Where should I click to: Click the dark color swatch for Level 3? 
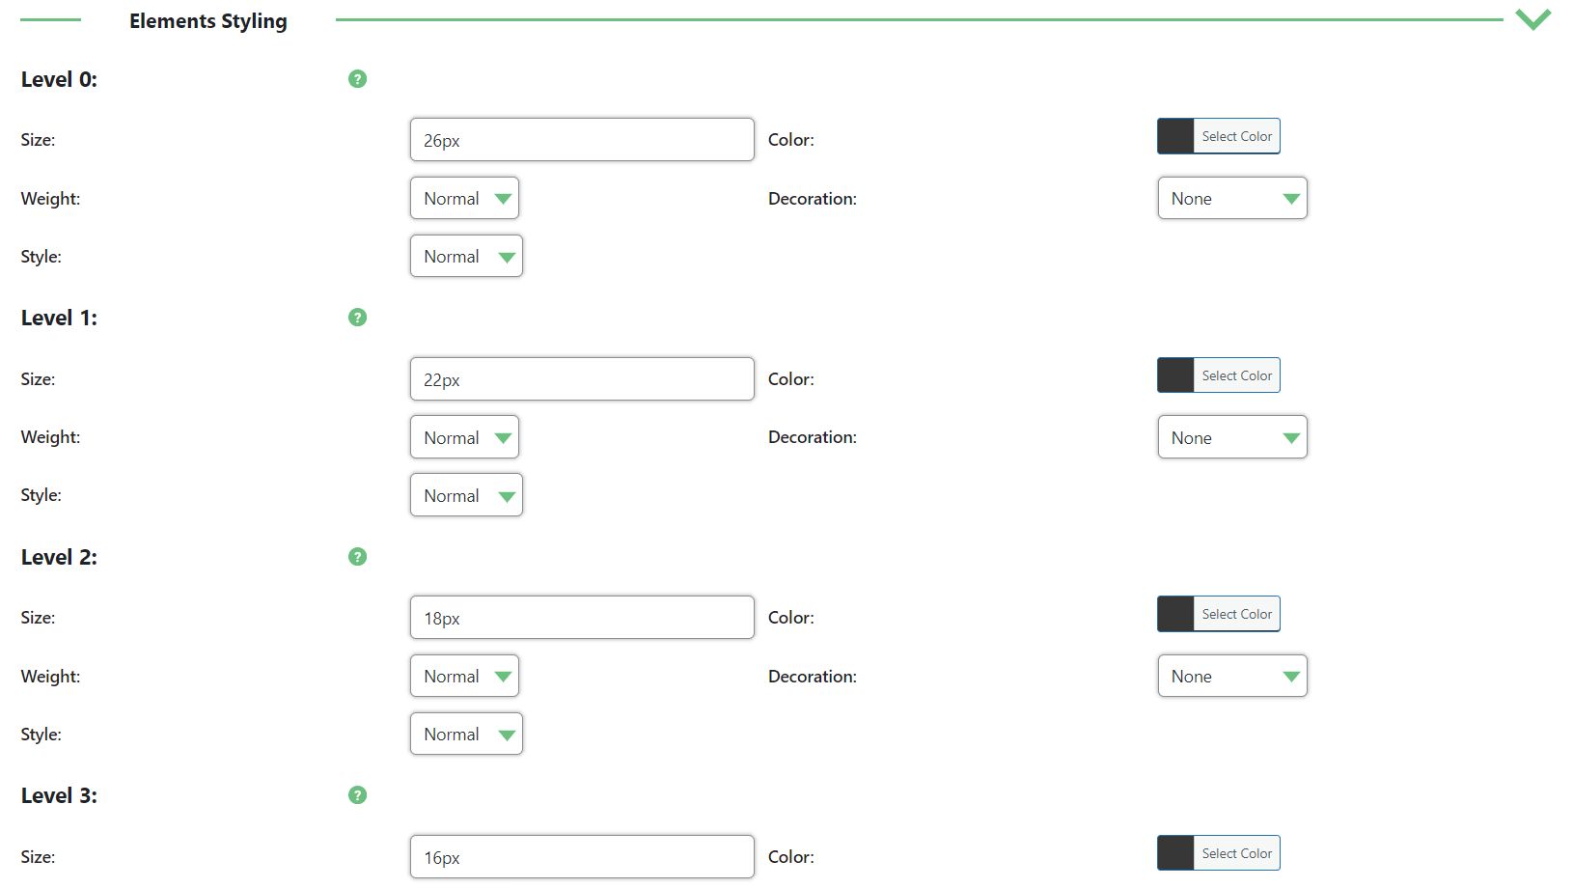coord(1175,853)
